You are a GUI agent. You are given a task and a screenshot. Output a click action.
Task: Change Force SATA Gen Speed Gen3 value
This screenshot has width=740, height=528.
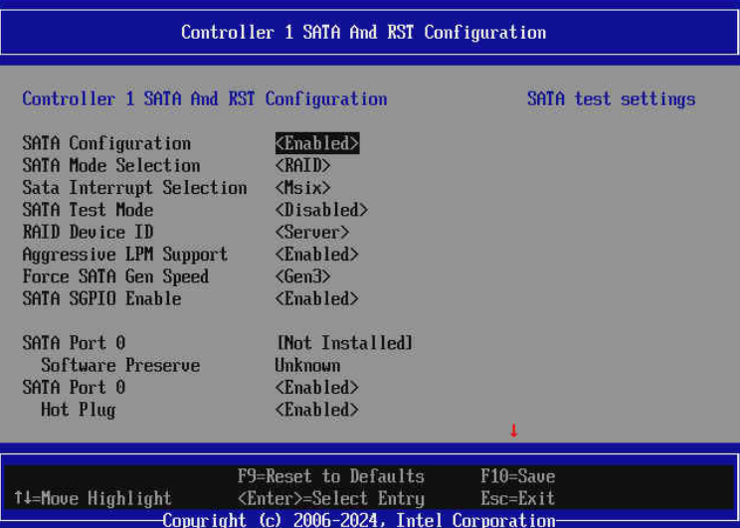[x=302, y=276]
